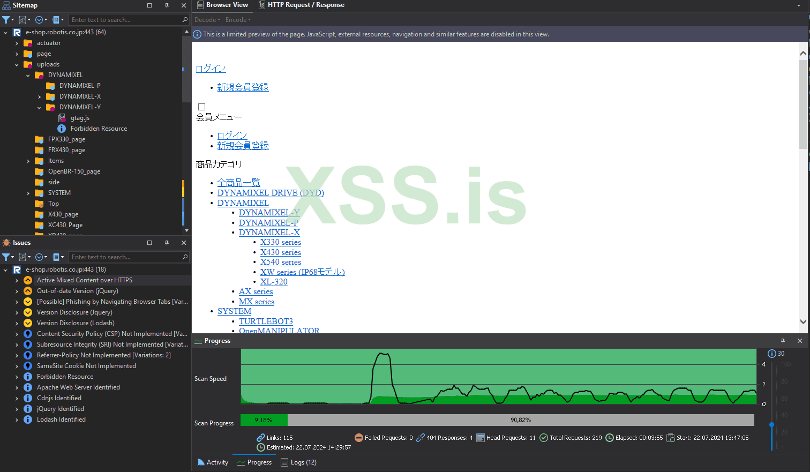The width and height of the screenshot is (810, 472).
Task: Select the Content Security Policy (CSP) Not Implemented issue
Action: pyautogui.click(x=112, y=334)
